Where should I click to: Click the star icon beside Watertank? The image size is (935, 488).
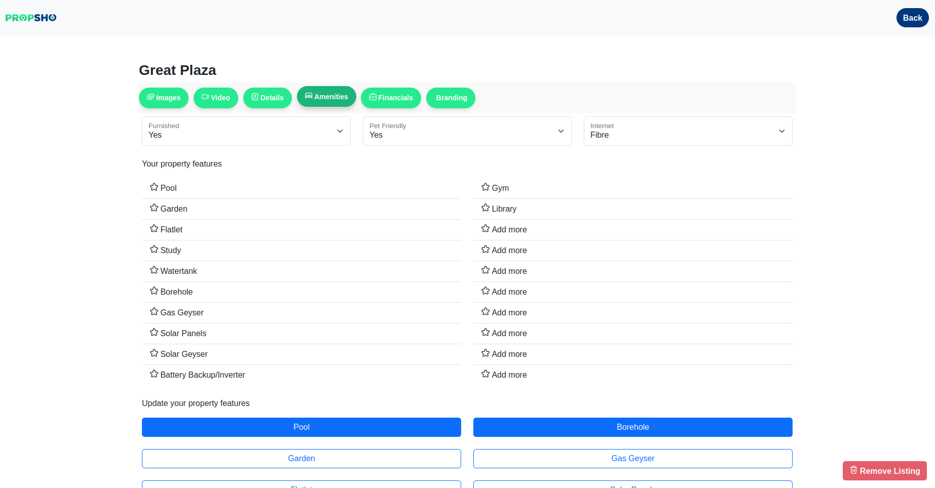click(x=154, y=270)
